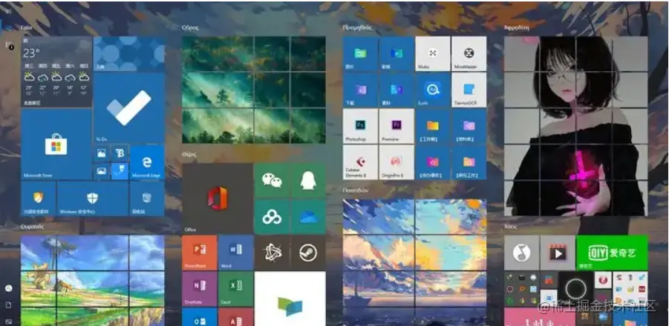669x326 pixels.
Task: Select the Ποσειδῶν group header
Action: point(356,190)
